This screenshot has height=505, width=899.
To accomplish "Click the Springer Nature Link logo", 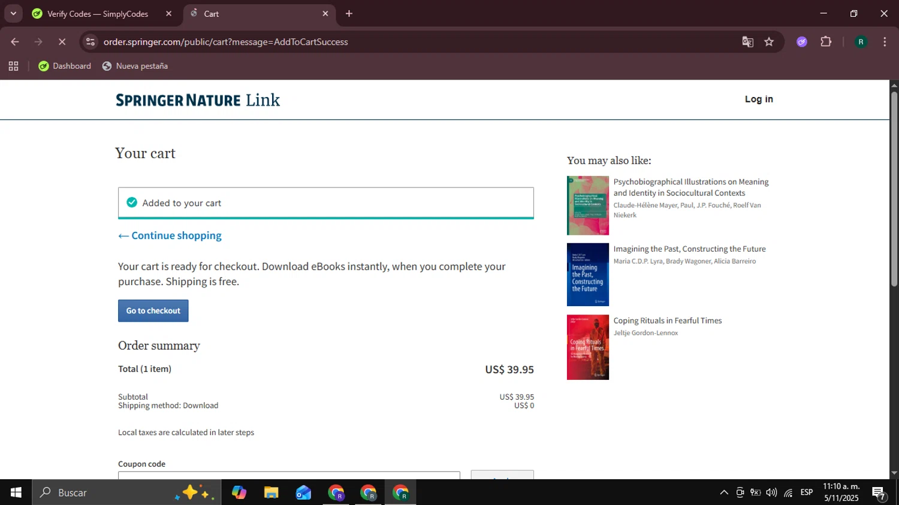I will pyautogui.click(x=198, y=100).
